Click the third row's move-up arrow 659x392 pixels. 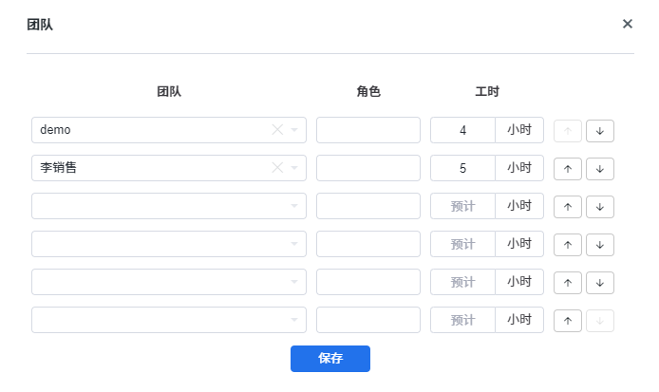568,207
